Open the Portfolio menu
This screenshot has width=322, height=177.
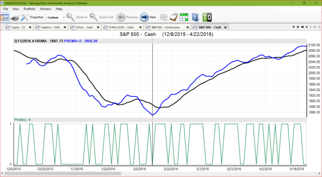[29, 9]
